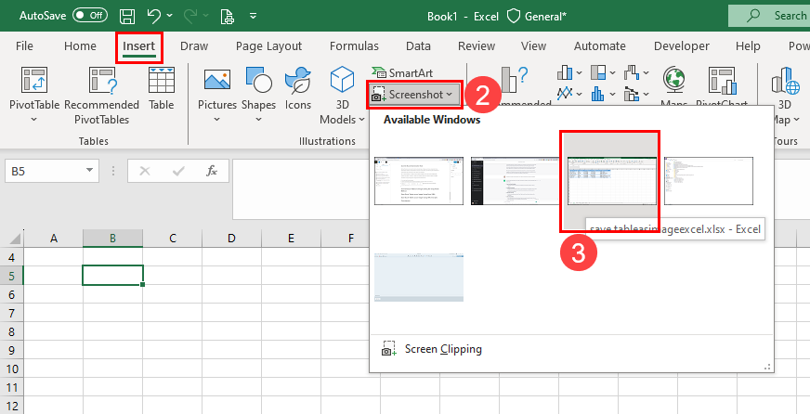The image size is (810, 414).
Task: Click the Enter checkmark in formula bar
Action: pos(178,172)
